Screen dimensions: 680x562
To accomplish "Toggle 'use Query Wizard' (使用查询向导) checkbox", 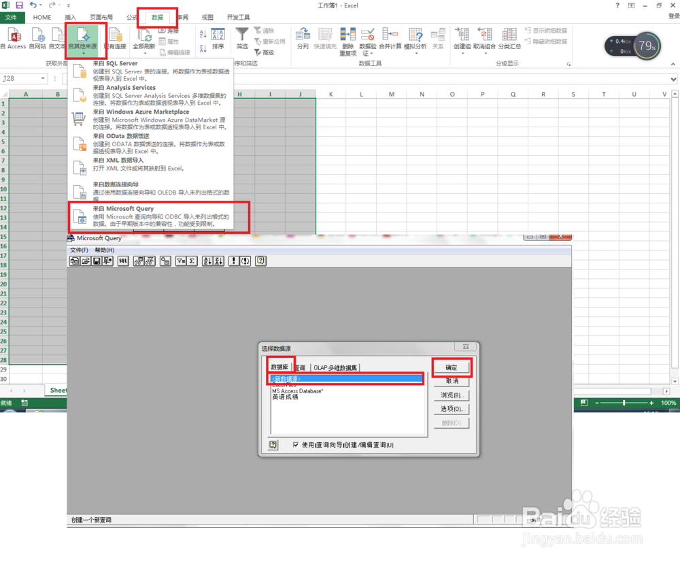I will click(296, 445).
